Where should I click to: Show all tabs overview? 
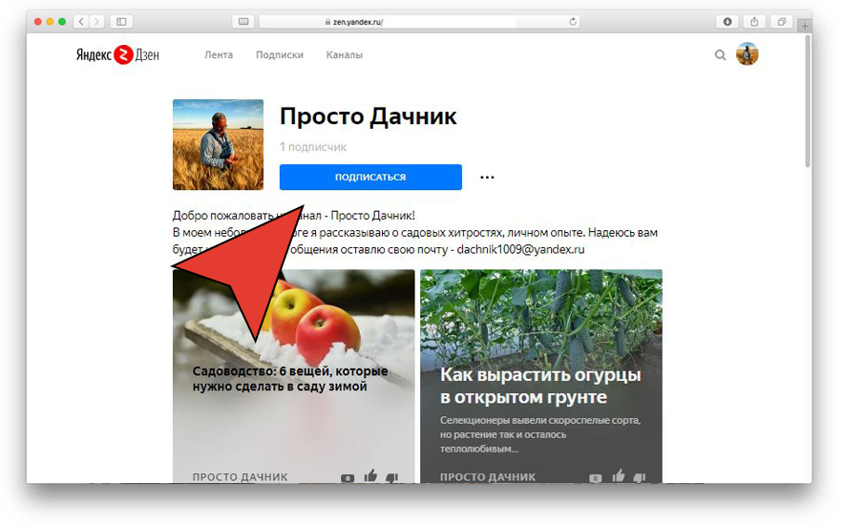(781, 22)
